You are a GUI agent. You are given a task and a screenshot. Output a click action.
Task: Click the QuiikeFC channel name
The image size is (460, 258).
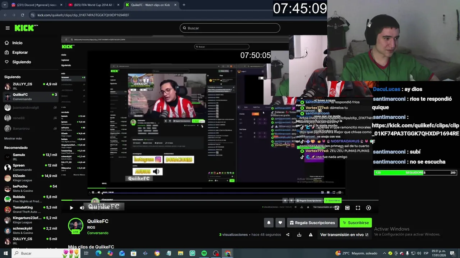98,221
